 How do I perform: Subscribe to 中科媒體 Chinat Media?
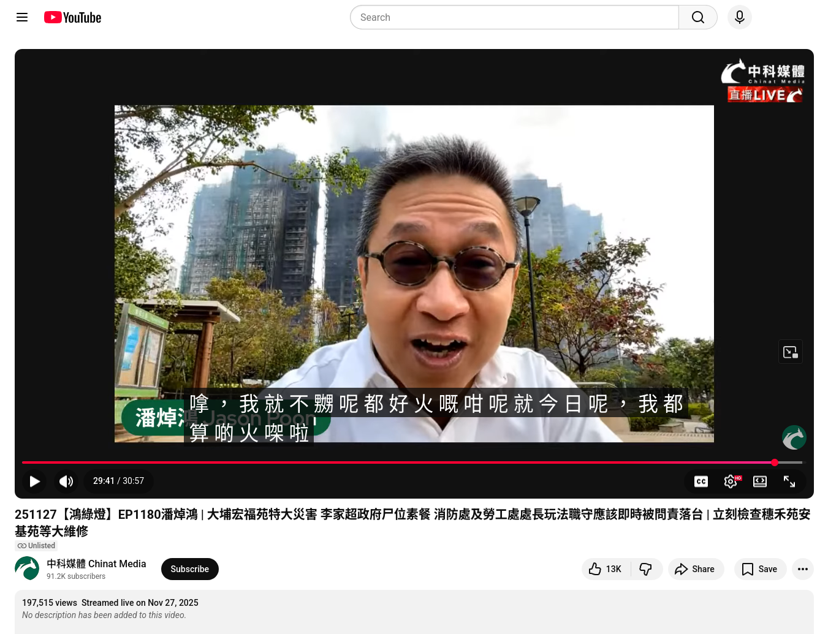189,569
